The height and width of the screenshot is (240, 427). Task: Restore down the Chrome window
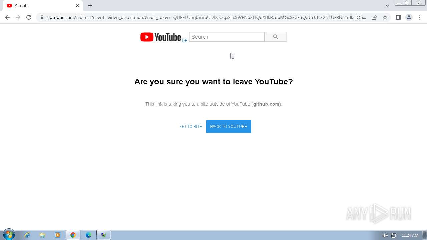tap(407, 3)
